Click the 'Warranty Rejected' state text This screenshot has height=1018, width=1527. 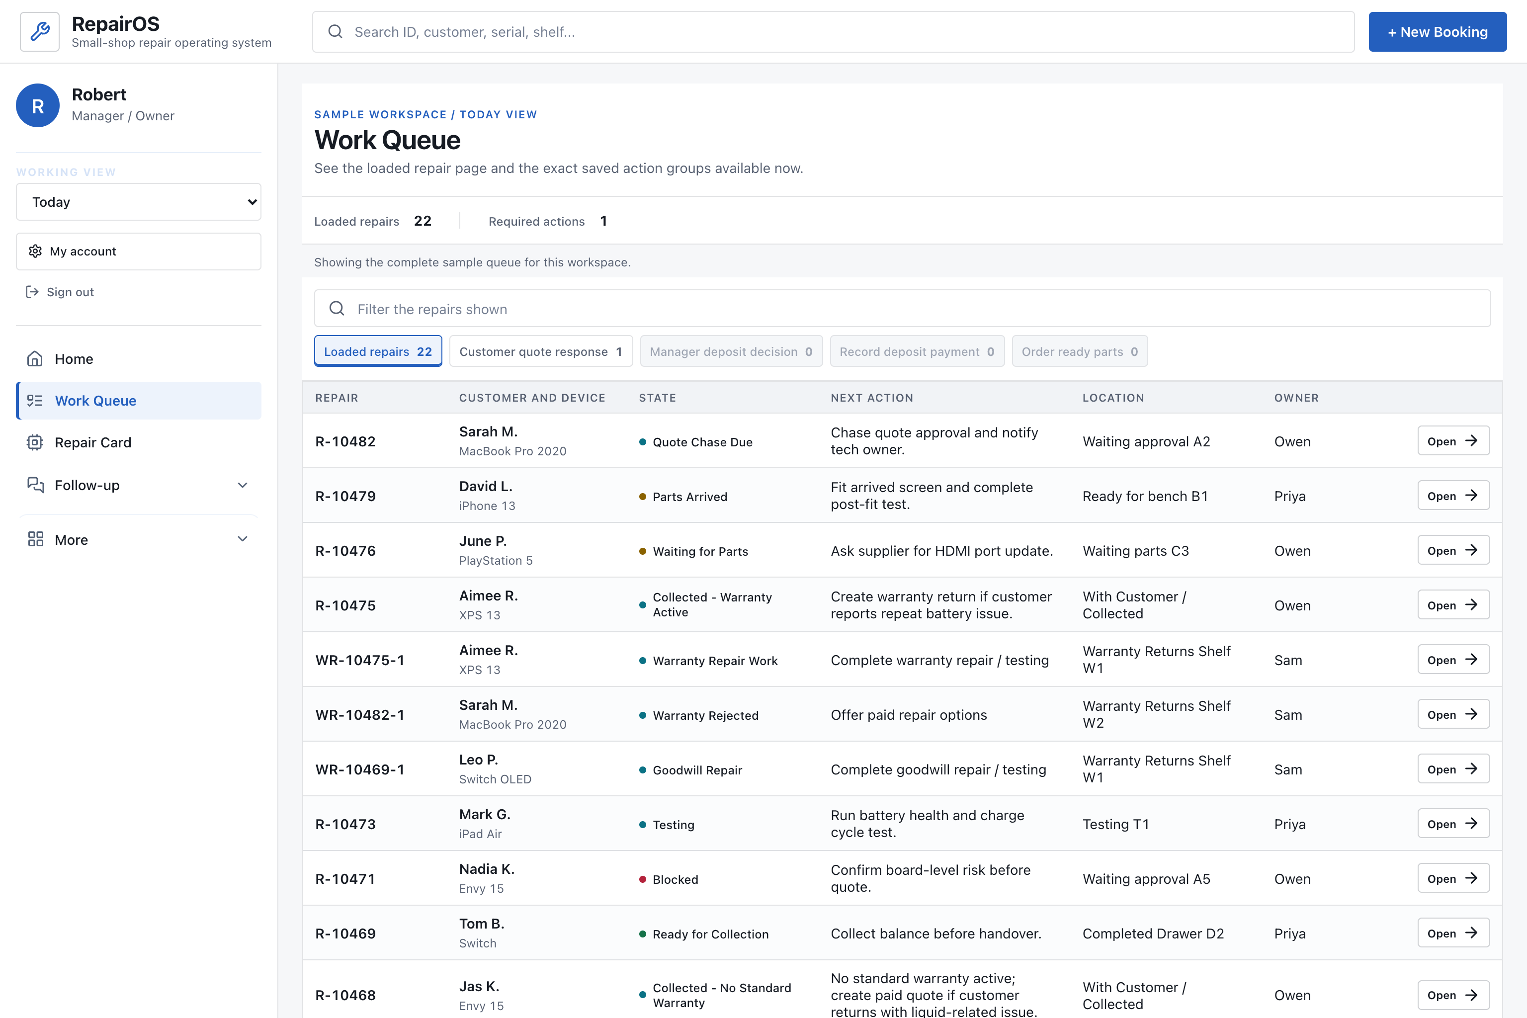pyautogui.click(x=705, y=715)
